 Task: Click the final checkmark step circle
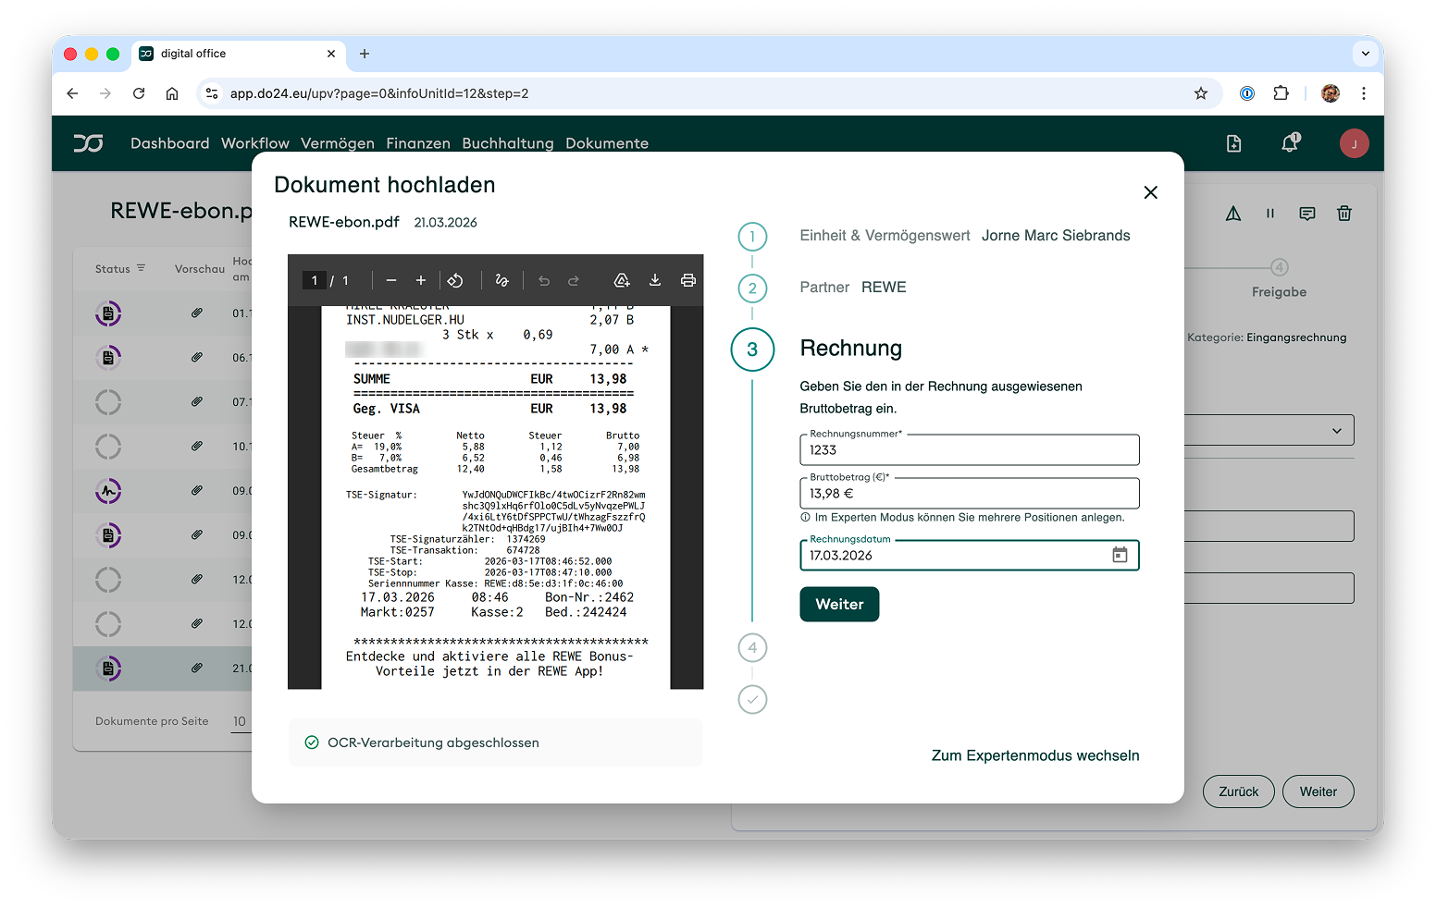[x=752, y=699]
